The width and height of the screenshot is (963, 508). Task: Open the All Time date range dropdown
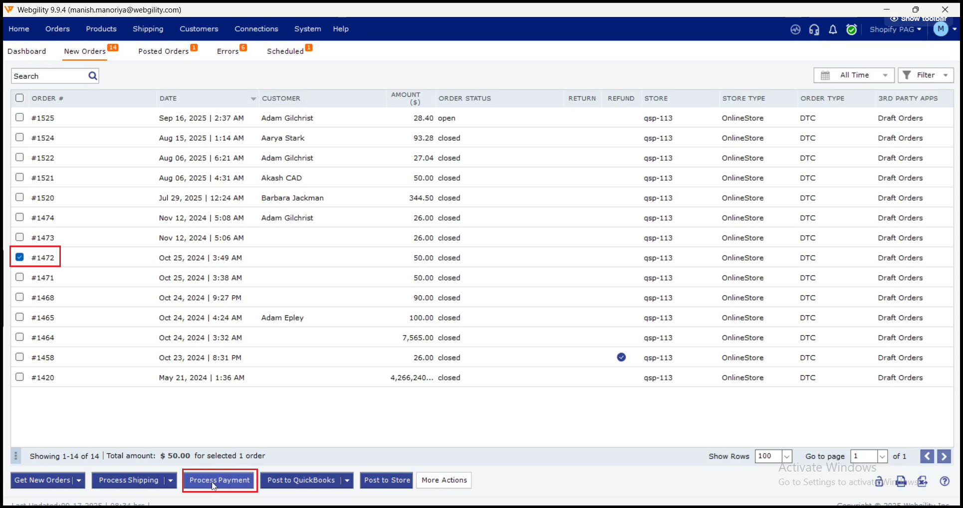pyautogui.click(x=854, y=75)
